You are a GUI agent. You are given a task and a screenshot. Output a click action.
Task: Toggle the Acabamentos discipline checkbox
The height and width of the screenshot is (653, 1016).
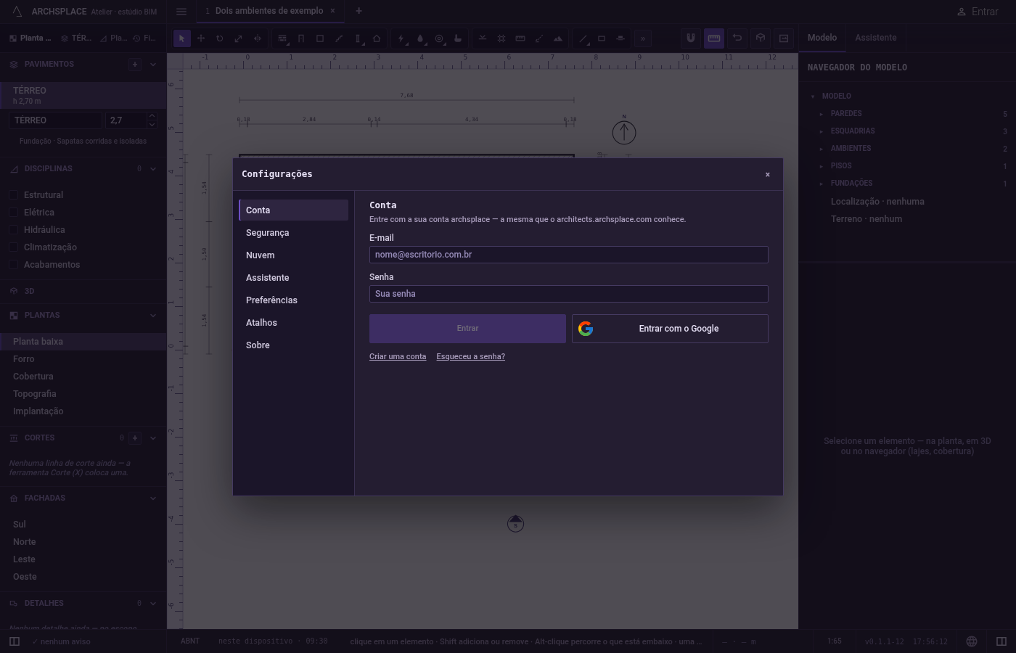(14, 265)
